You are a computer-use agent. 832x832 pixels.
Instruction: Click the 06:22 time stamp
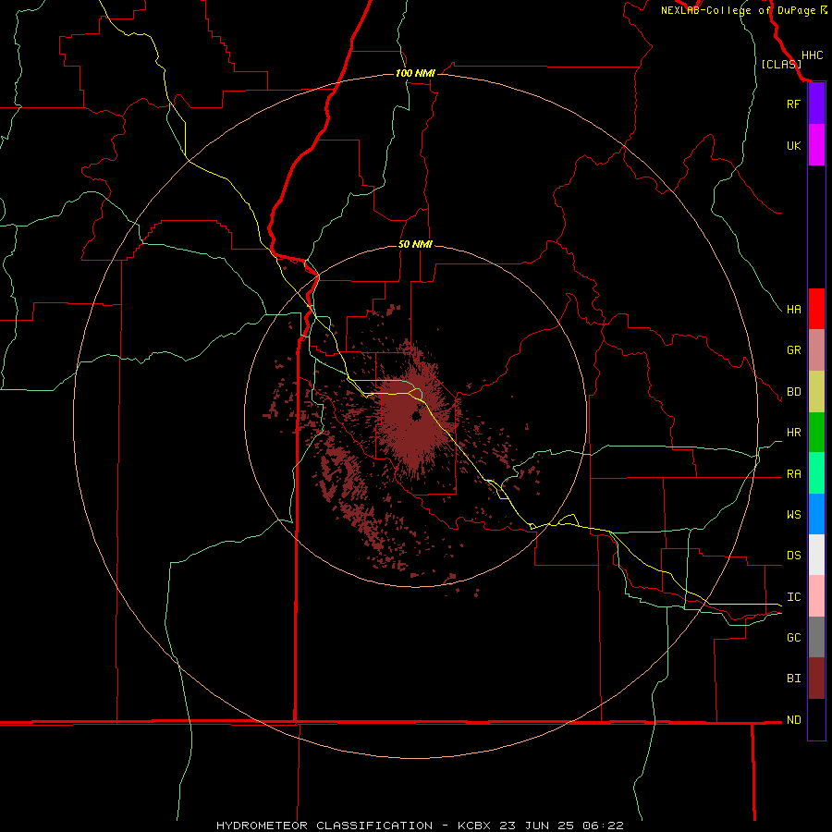coord(606,826)
